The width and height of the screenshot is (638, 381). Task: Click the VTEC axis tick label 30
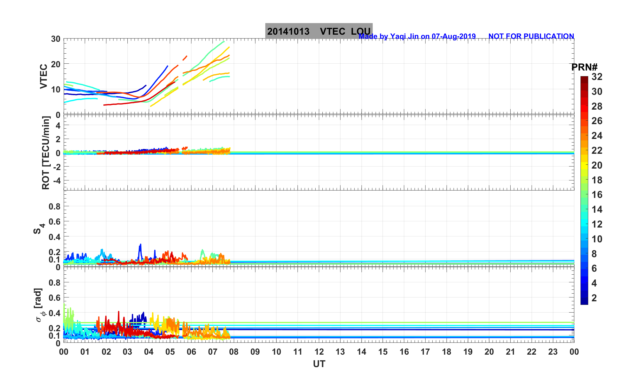55,39
